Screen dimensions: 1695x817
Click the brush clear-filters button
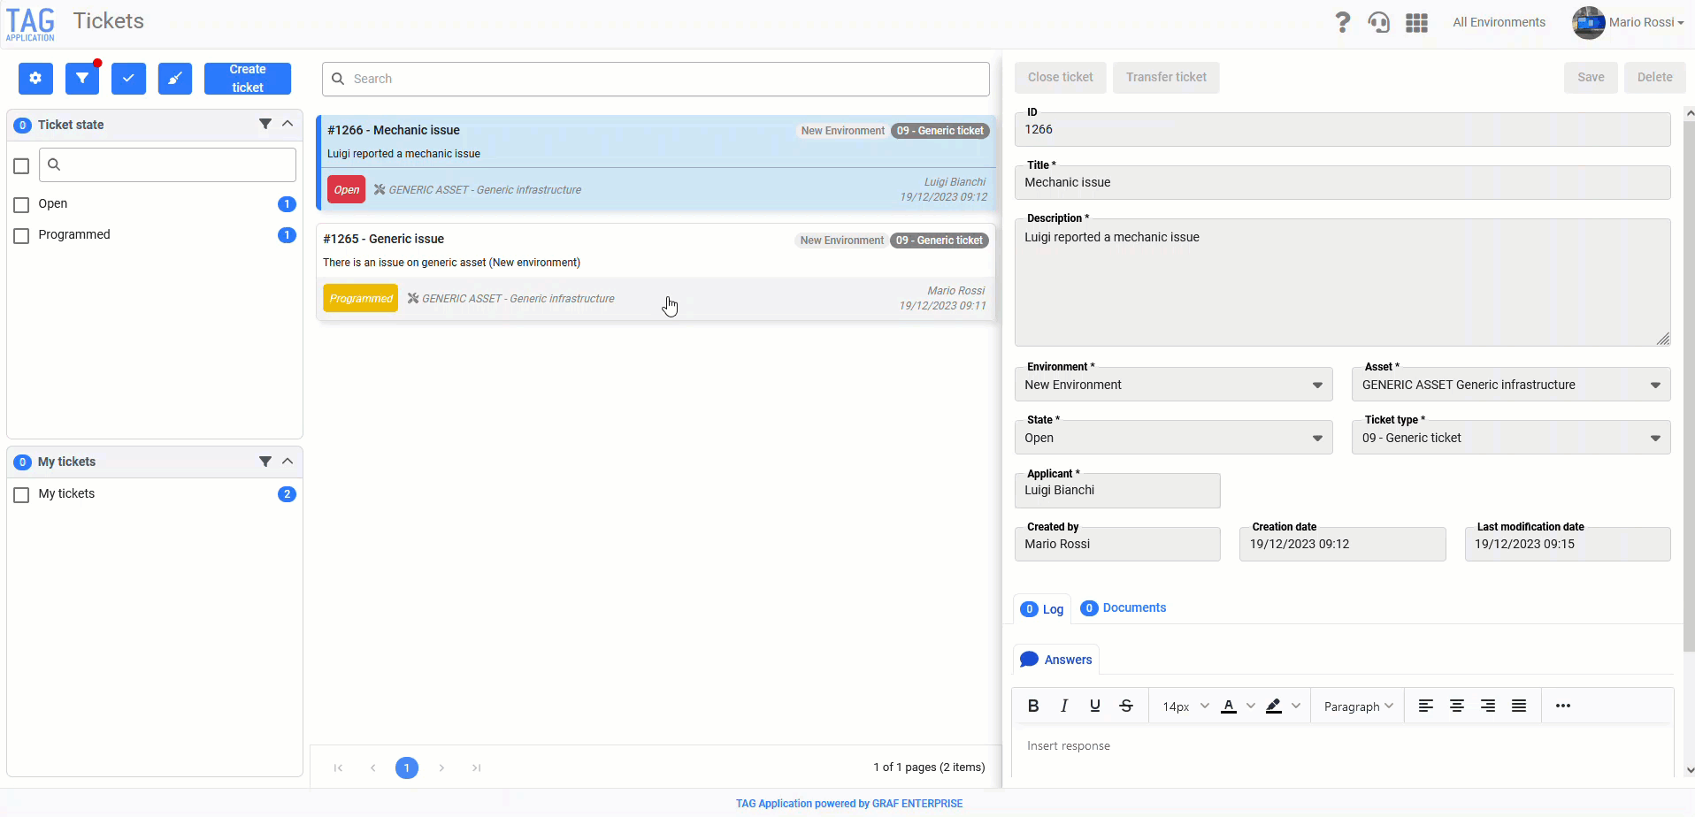(175, 79)
